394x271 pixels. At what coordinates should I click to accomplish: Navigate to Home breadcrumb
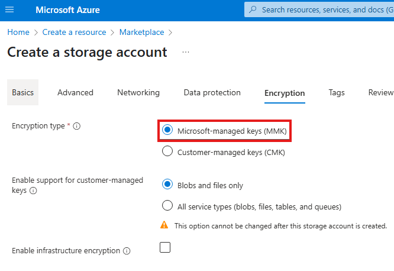(18, 32)
